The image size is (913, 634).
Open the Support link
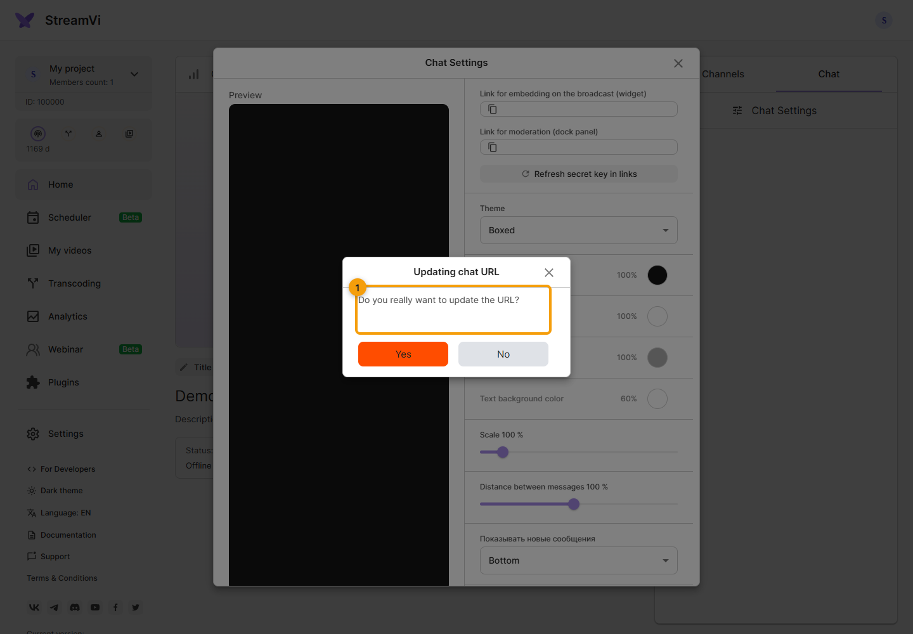48,557
